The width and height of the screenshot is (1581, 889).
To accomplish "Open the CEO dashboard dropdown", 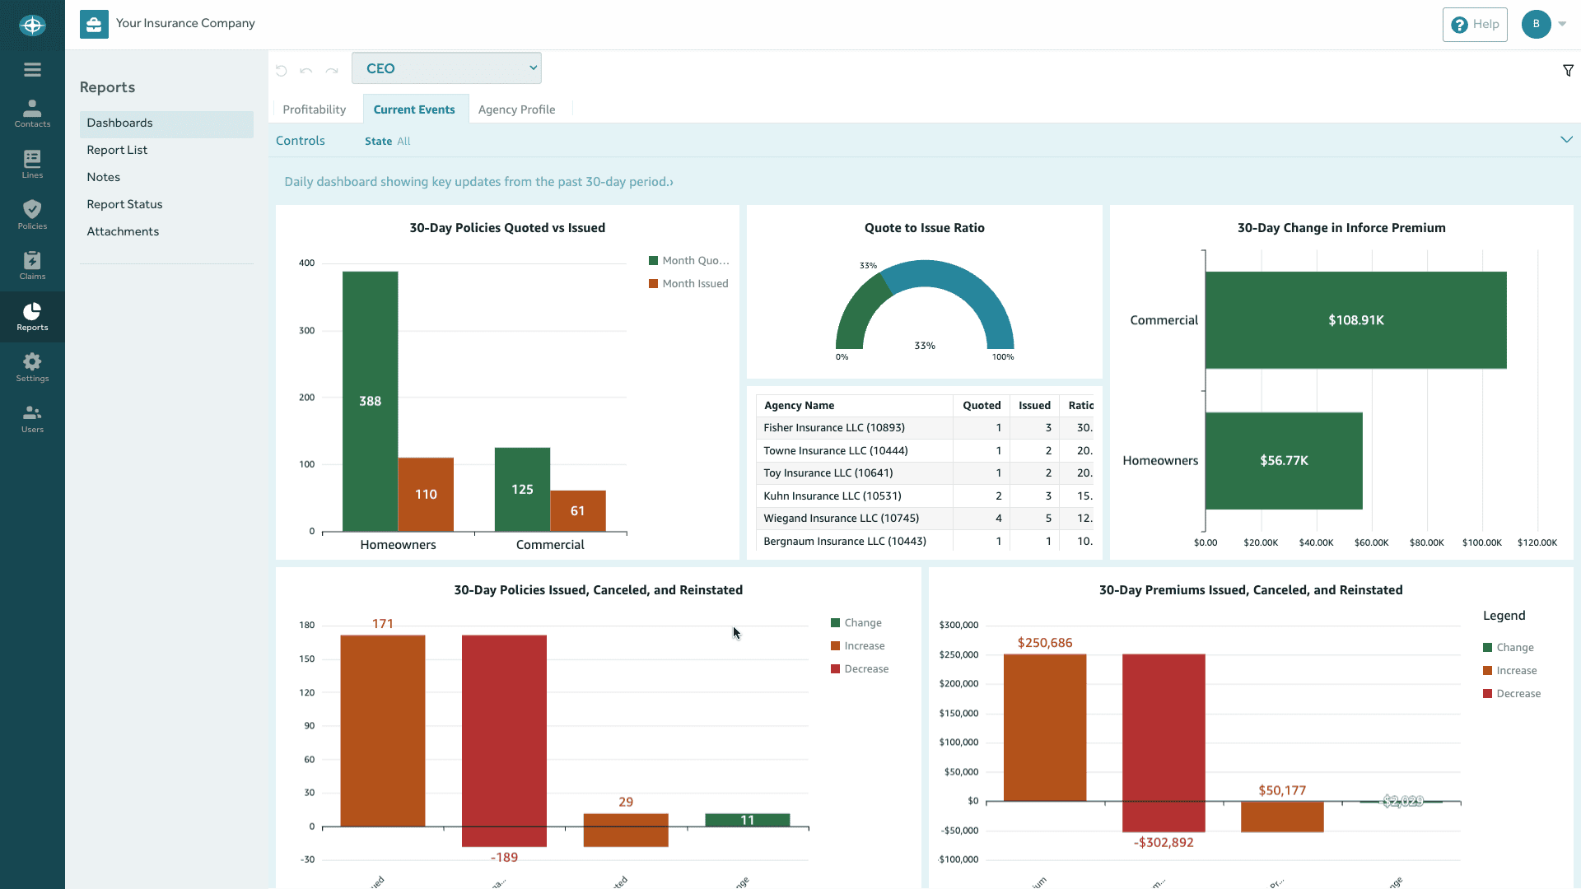I will pos(446,68).
